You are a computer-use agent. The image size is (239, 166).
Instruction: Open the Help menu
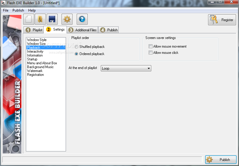tap(32, 10)
